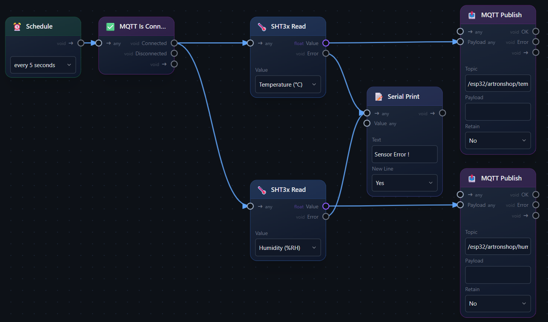Click the Error output port on Humidity SHT3x node
Image resolution: width=548 pixels, height=322 pixels.
pyautogui.click(x=326, y=217)
